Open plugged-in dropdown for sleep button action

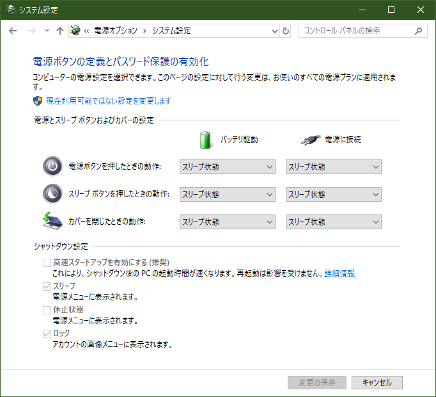pyautogui.click(x=333, y=194)
